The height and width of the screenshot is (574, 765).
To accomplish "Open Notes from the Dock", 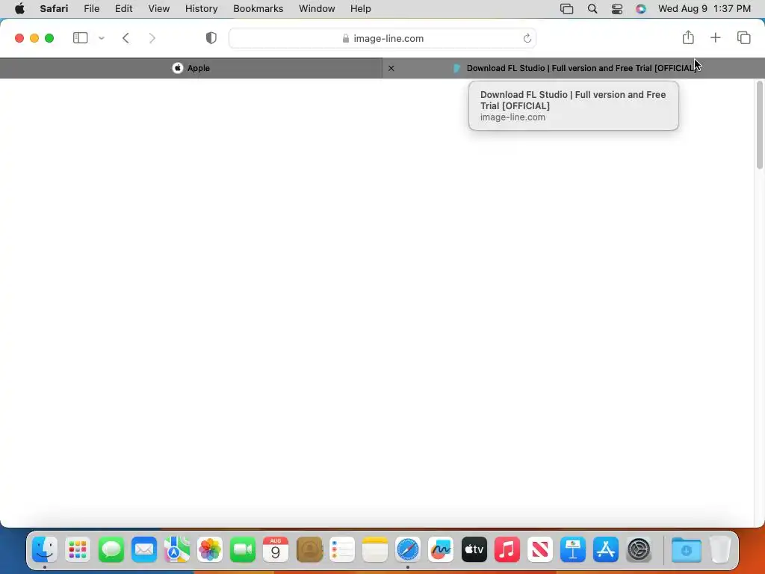I will click(375, 549).
